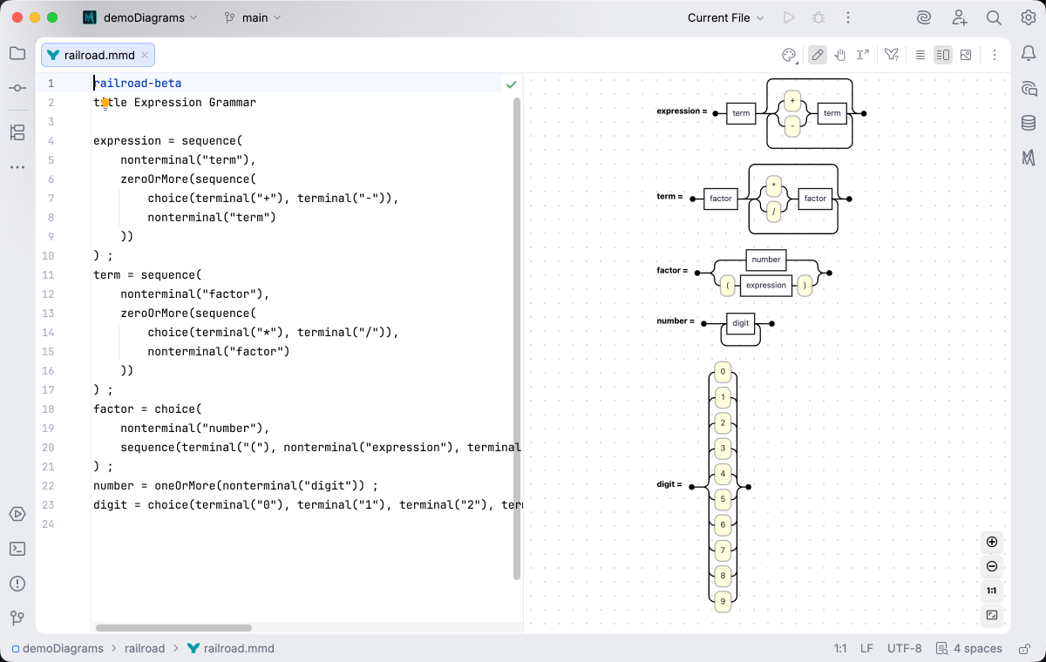Viewport: 1046px width, 662px height.
Task: Select the text cursor selection tool
Action: 863,55
